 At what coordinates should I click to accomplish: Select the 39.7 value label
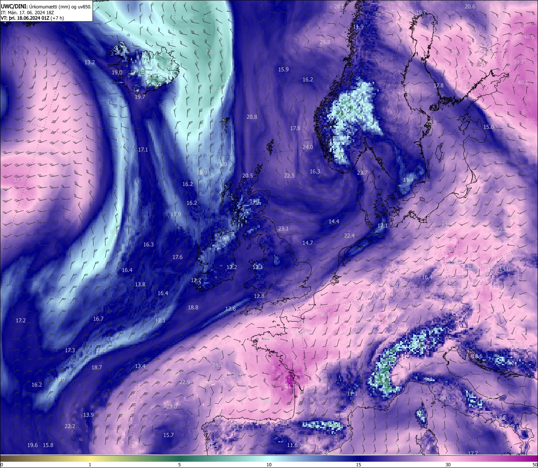519,62
